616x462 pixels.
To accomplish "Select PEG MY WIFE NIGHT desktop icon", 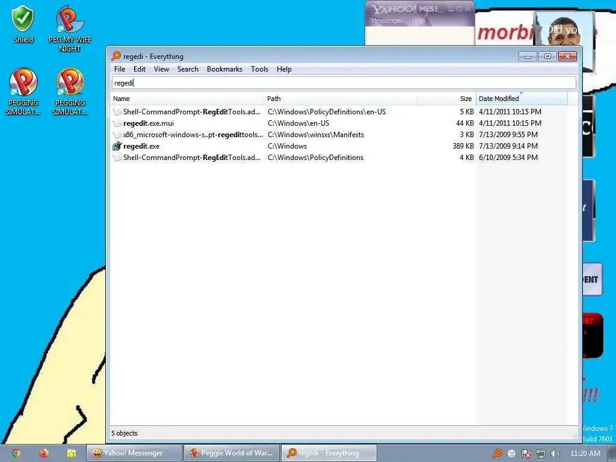I will [70, 29].
